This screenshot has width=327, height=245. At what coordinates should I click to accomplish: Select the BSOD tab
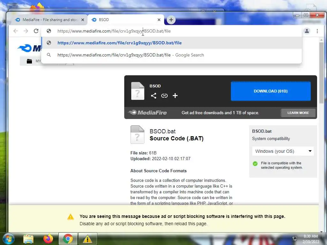coord(125,20)
